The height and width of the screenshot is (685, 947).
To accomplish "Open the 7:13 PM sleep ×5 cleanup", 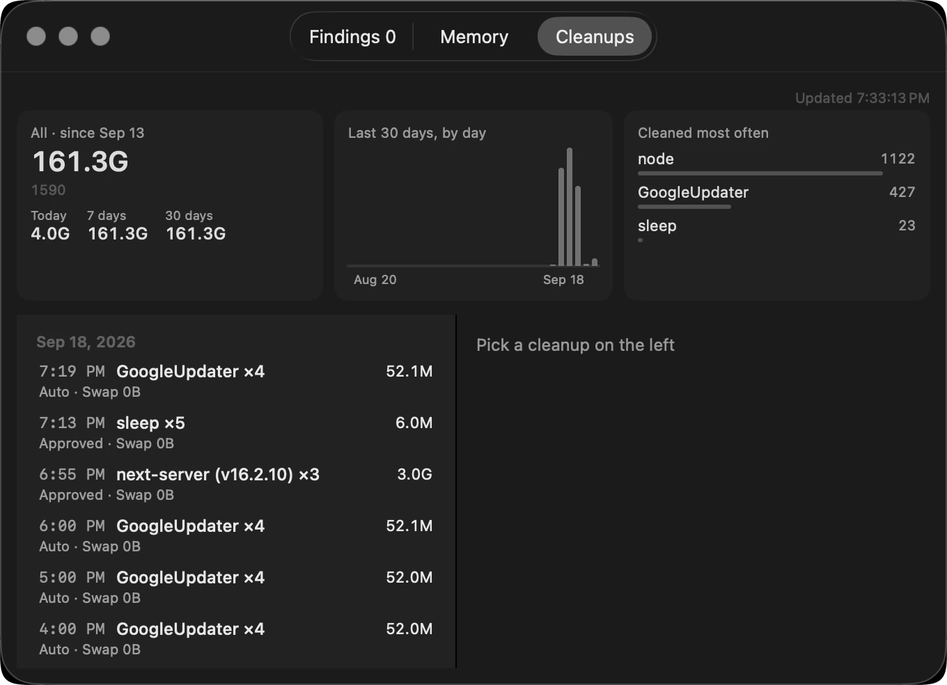I will coord(236,432).
